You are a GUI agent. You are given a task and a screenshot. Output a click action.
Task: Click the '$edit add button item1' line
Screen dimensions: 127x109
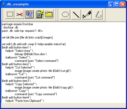pyautogui.click(x=16, y=47)
